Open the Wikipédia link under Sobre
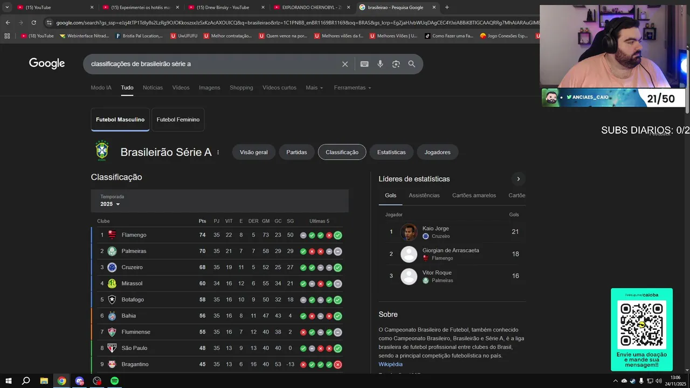 pos(390,364)
